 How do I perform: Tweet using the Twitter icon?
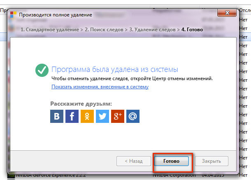(x=102, y=116)
